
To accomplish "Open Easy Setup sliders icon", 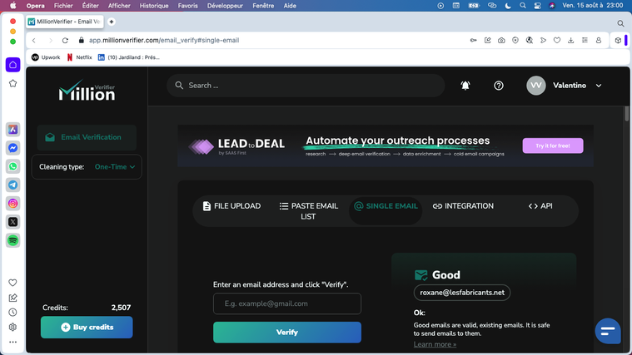I will click(x=585, y=40).
